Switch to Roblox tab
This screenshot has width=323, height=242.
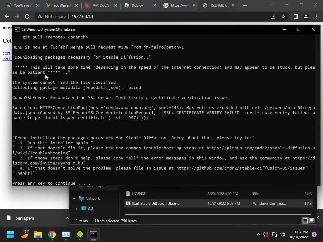tap(140, 5)
